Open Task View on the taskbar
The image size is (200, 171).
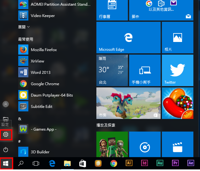36,163
